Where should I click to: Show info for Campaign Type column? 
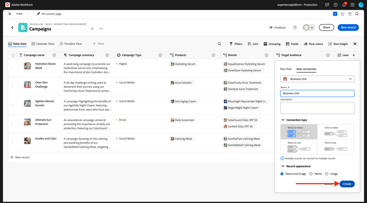[161, 55]
